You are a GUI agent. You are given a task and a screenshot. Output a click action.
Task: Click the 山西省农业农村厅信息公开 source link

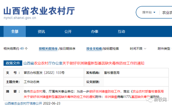pyautogui.click(x=23, y=103)
